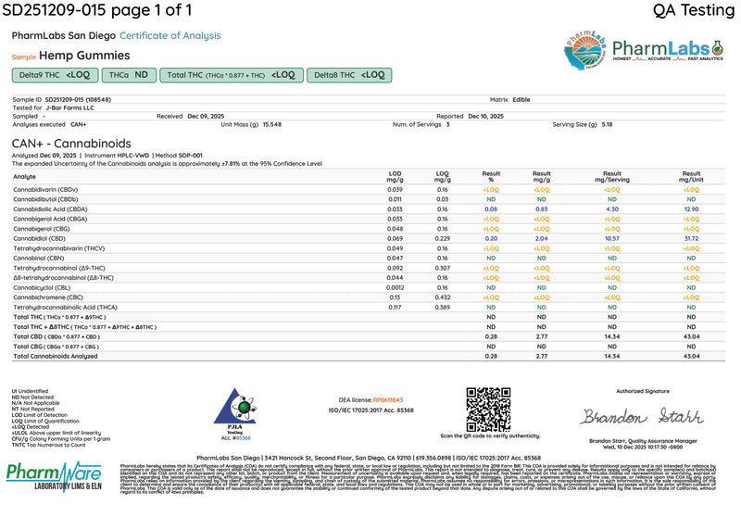Click the LOQ mg/g column header
The image size is (741, 530).
click(x=443, y=177)
